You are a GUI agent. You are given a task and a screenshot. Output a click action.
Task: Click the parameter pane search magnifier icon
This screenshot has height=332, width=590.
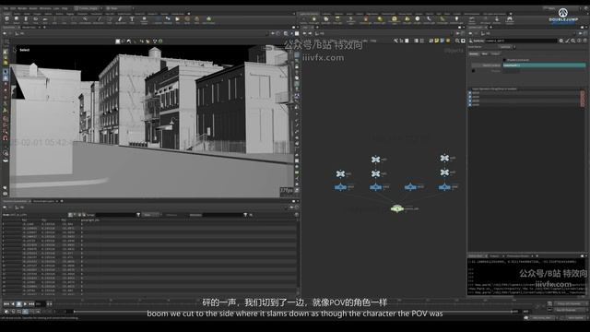pyautogui.click(x=573, y=41)
